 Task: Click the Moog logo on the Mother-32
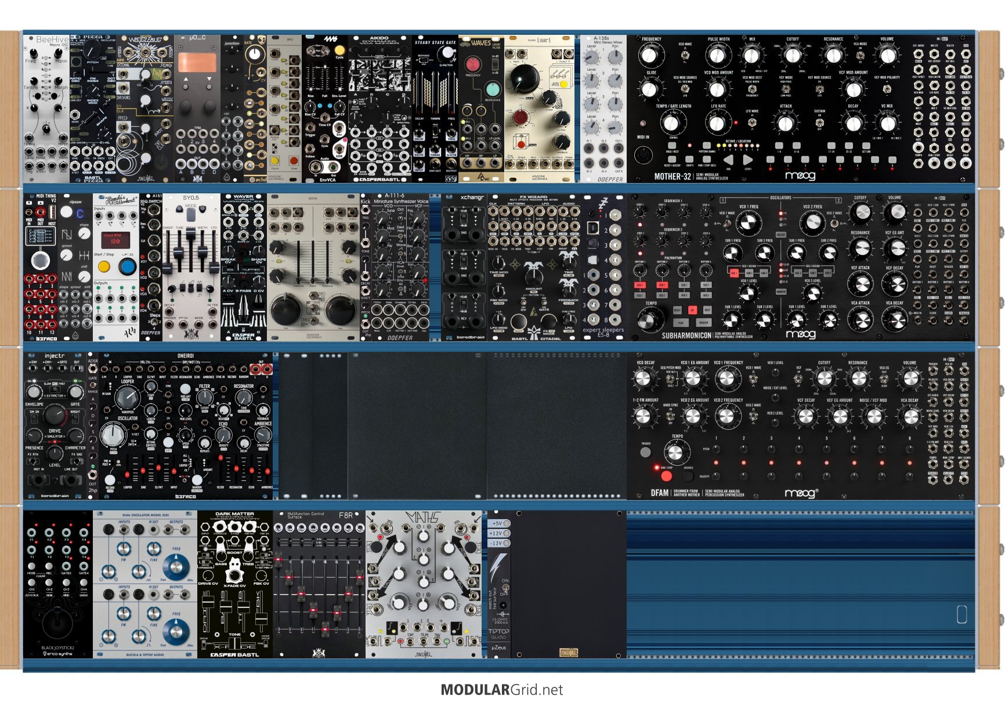801,175
